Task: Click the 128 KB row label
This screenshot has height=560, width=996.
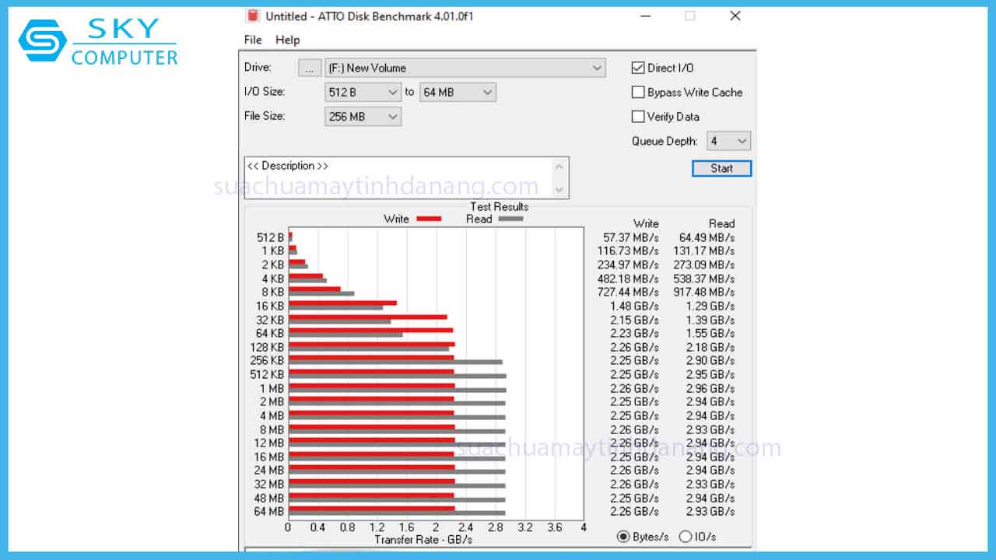Action: point(267,347)
